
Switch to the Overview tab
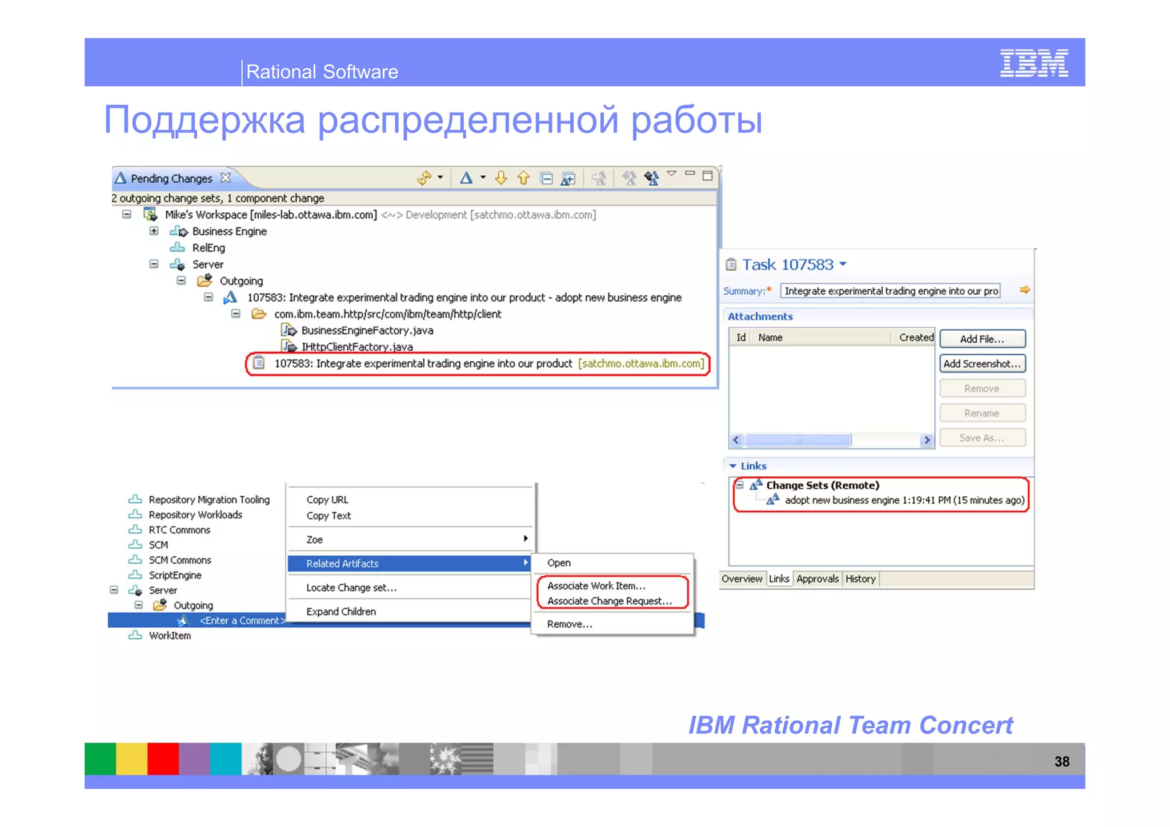click(x=742, y=579)
